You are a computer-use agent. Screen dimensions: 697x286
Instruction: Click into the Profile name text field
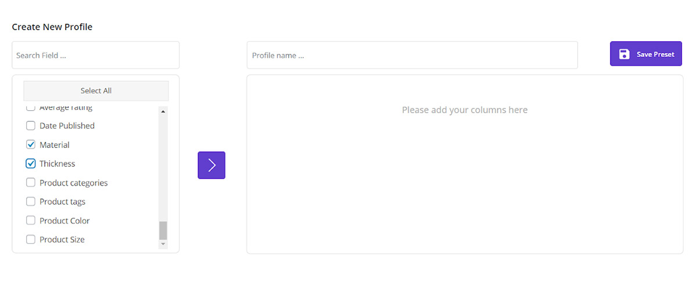(x=412, y=55)
